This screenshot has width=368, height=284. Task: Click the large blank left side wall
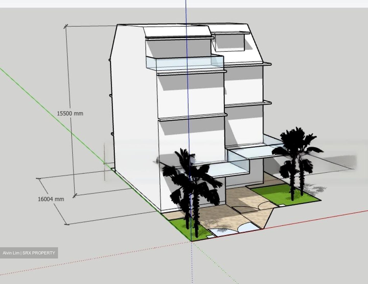(135, 115)
